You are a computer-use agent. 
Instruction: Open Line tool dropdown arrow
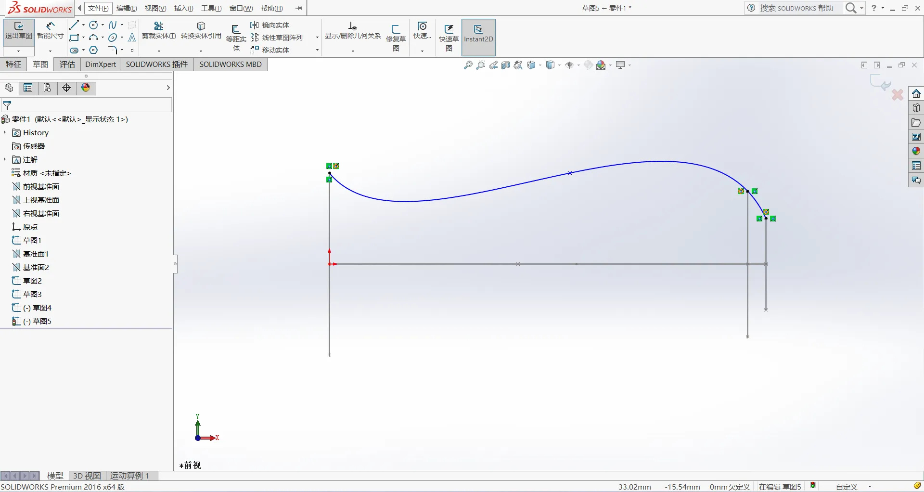pos(83,25)
